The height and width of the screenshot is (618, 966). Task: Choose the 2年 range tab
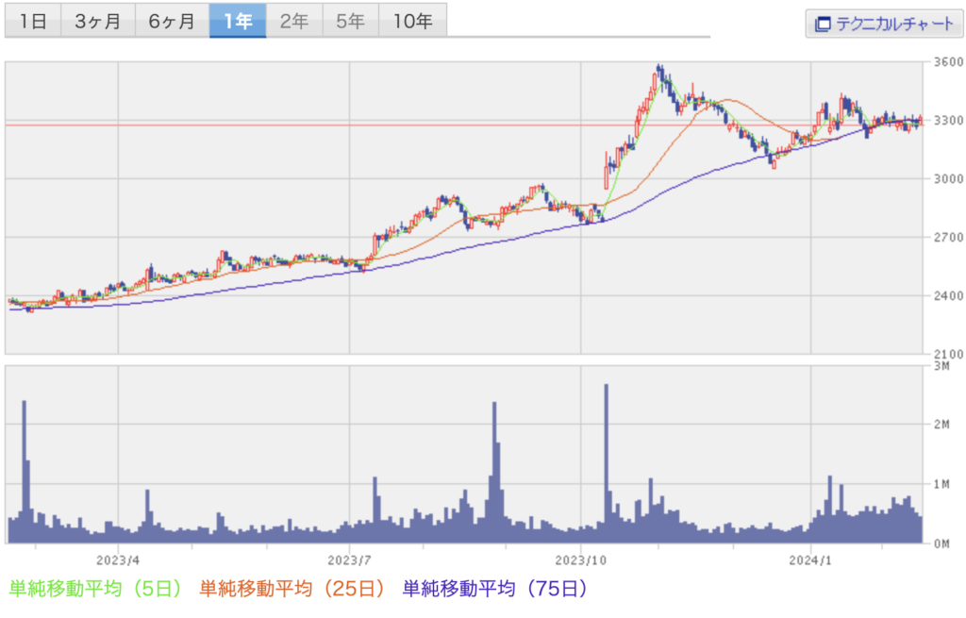click(294, 21)
